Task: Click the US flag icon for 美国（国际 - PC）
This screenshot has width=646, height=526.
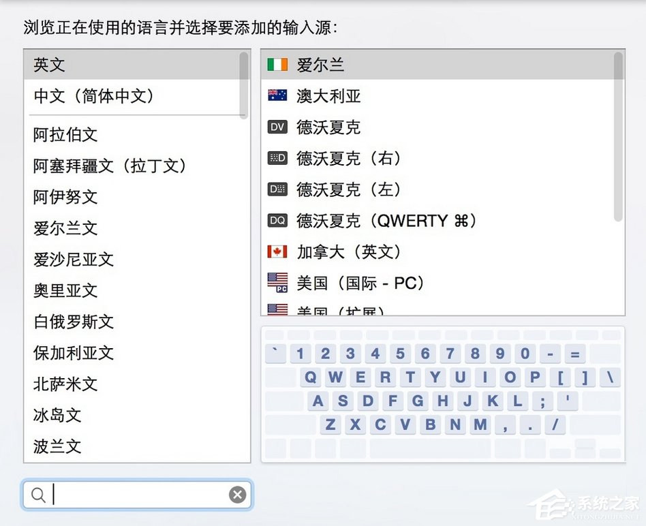Action: [x=277, y=283]
